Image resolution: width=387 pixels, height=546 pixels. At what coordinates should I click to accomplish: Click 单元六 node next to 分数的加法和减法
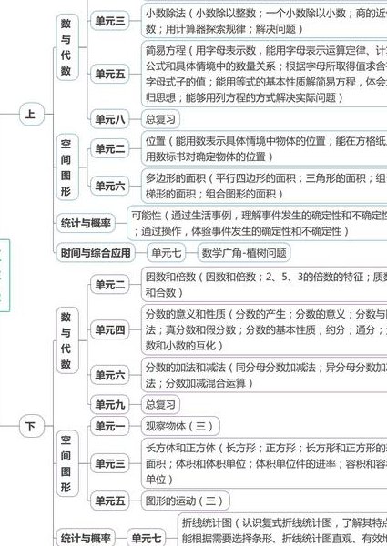click(x=109, y=375)
